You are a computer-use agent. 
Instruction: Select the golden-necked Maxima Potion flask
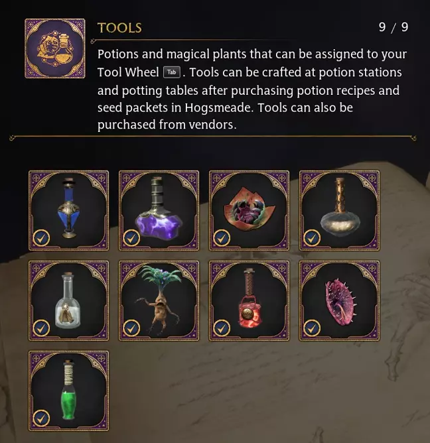pos(339,210)
